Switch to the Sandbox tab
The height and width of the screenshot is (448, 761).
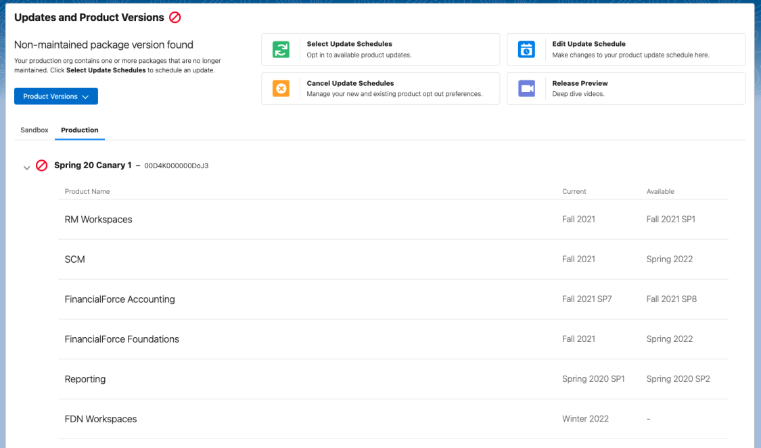34,130
